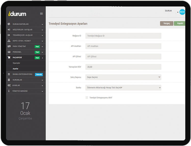The image size is (191, 146).
Task: Click the sign-in arrow icon for Müşteriler
Action: pyautogui.click(x=9, y=30)
